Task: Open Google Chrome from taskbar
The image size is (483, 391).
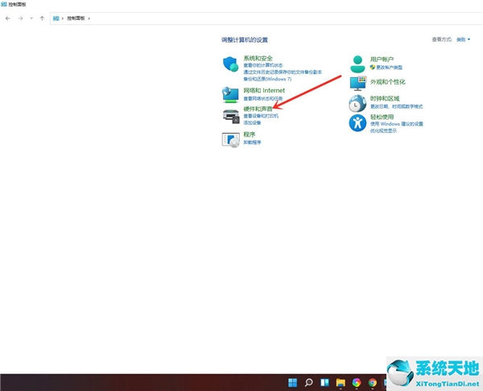Action: click(x=373, y=382)
